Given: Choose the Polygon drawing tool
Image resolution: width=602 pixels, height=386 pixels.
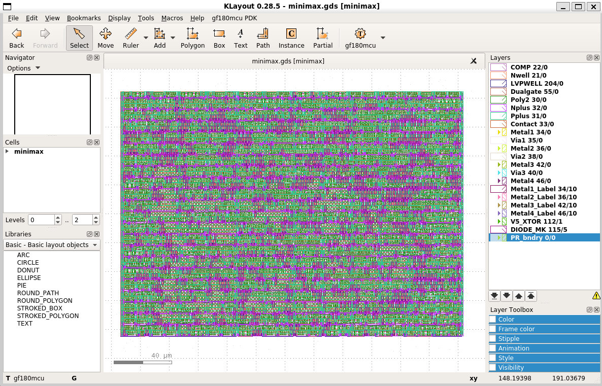Looking at the screenshot, I should (x=192, y=38).
